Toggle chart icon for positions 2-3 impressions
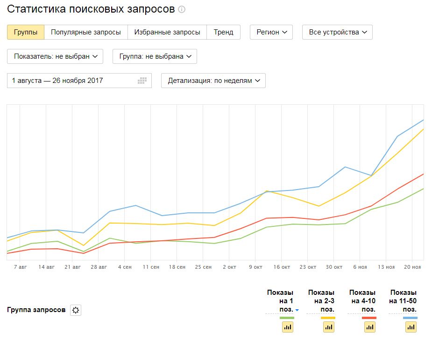 coord(328,327)
